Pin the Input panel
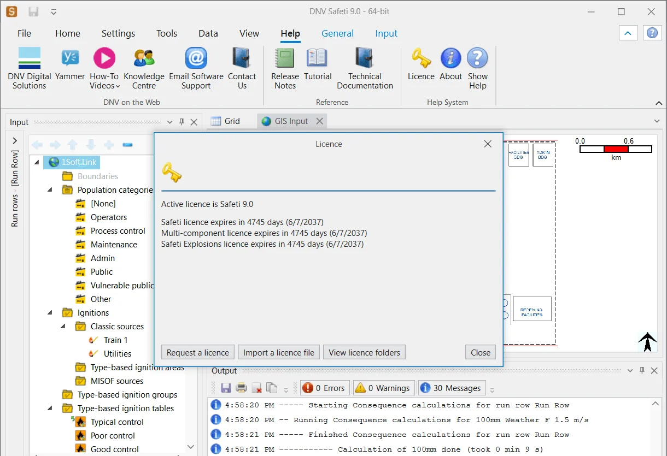667x456 pixels. (182, 122)
